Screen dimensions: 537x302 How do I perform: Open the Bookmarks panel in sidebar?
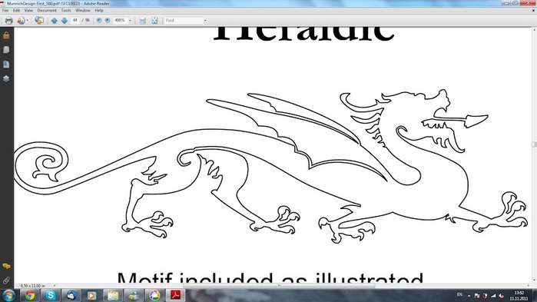6,64
